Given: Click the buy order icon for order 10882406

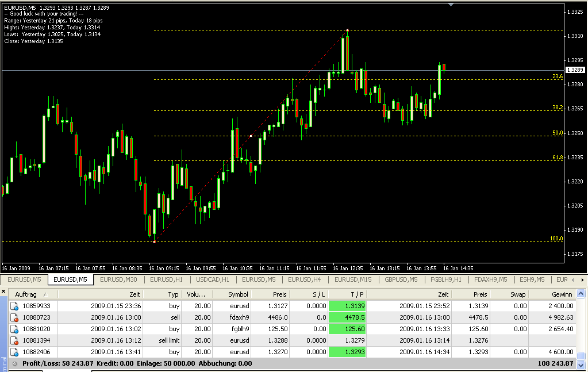Looking at the screenshot, I should pyautogui.click(x=14, y=352).
